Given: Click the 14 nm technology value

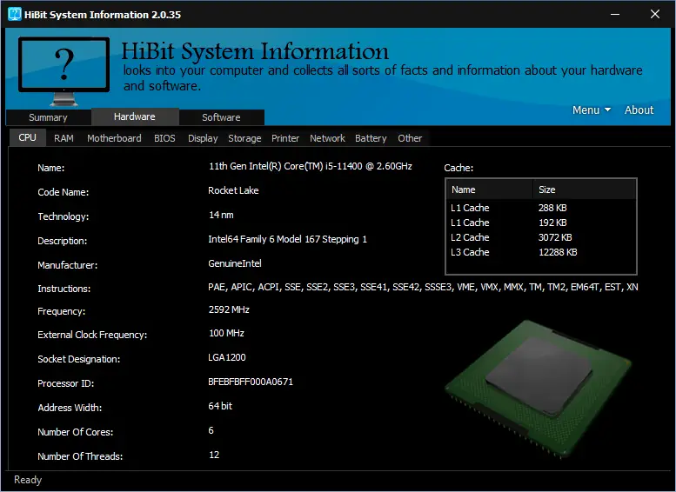Looking at the screenshot, I should [221, 215].
